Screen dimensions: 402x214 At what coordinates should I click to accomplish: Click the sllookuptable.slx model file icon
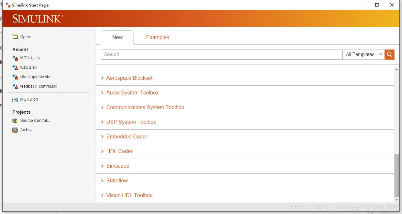[x=15, y=77]
